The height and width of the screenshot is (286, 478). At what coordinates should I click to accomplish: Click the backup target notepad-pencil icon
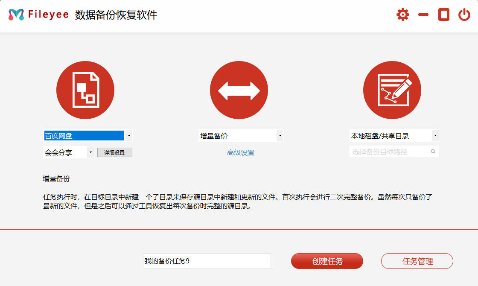coord(392,90)
